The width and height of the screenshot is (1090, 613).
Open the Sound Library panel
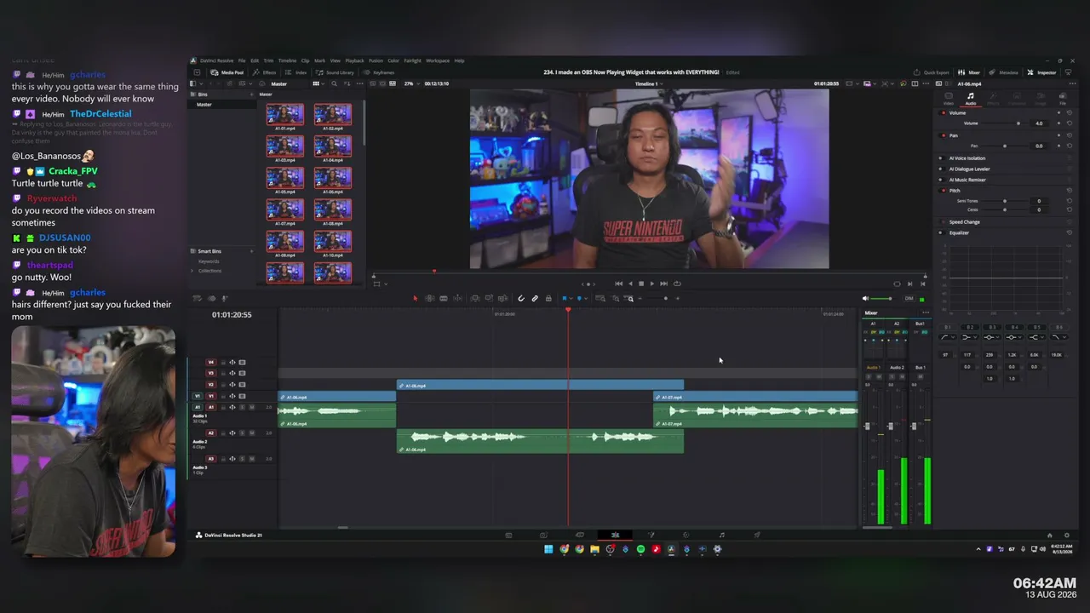[336, 72]
